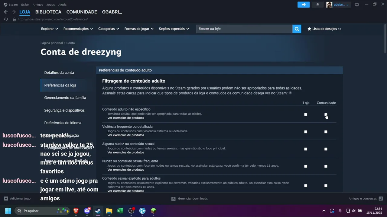Screen dimensions: 387x217
Task: Check Loja box for Alguma nudez ou conteúdo sexual
Action: click(306, 149)
